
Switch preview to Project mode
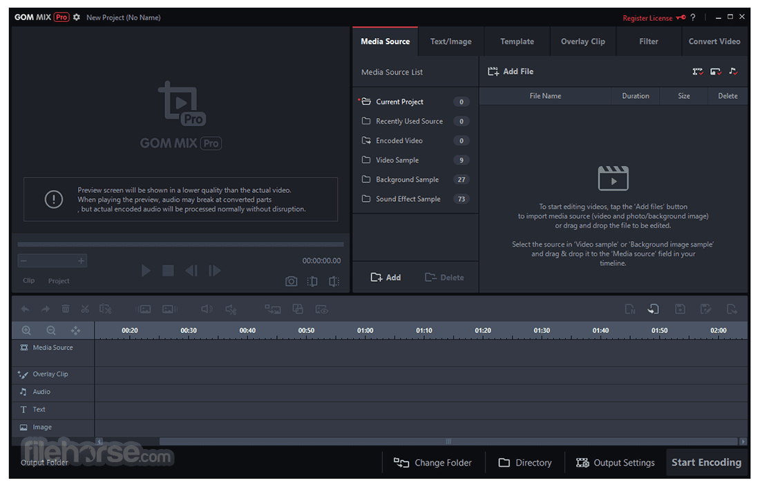pos(59,280)
